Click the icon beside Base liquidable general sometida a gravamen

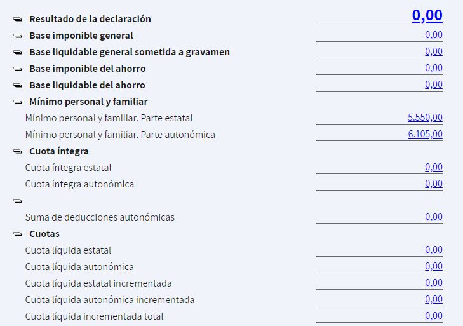point(18,53)
